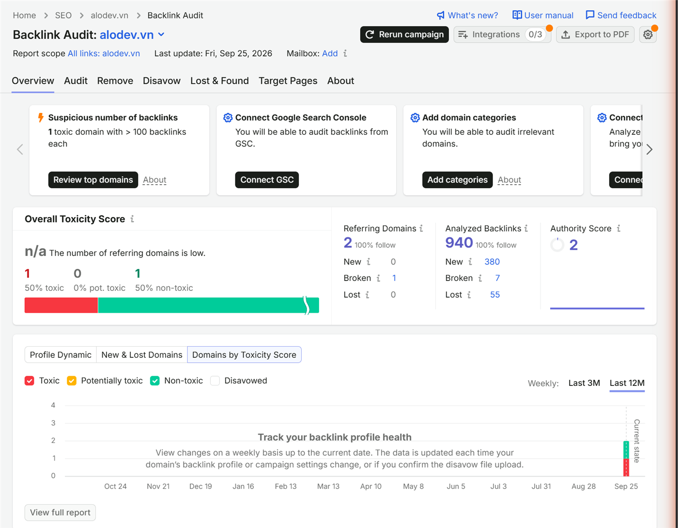Screen dimensions: 678x528
Task: Click the Authority Score donut gauge
Action: pos(557,245)
